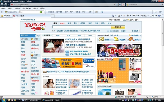The height and width of the screenshot is (102, 164).
Task: Click the page vertical scrollbar thumb
Action: [163, 33]
